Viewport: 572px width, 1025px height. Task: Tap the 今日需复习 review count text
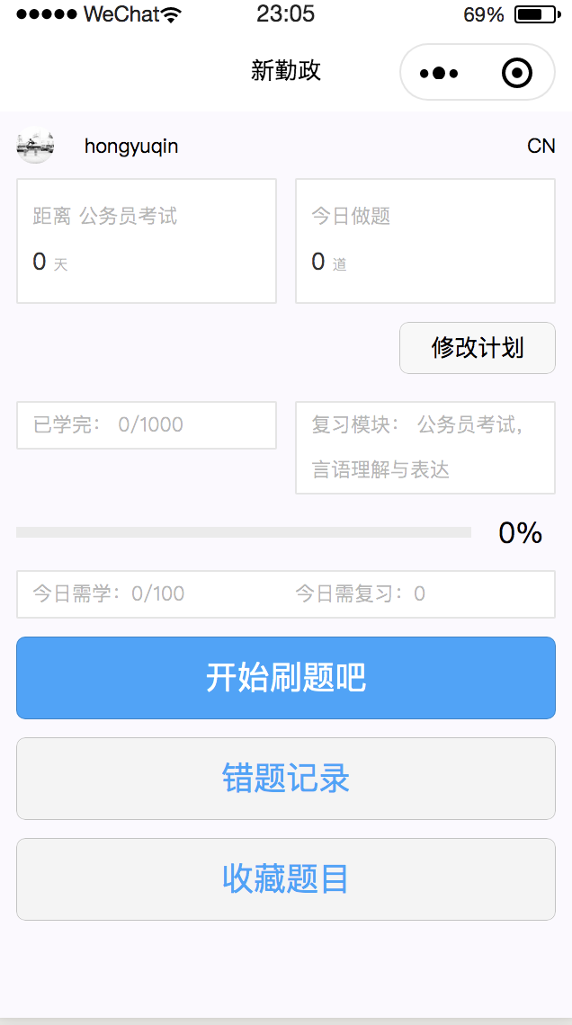[360, 593]
